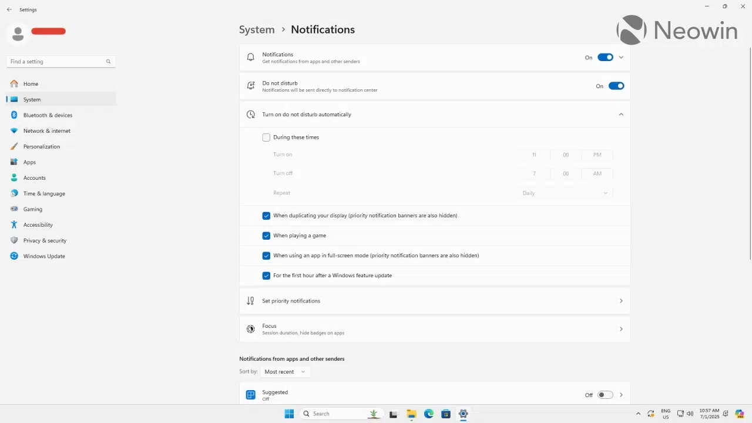The height and width of the screenshot is (423, 752).
Task: Click the Turn off hour field showing 7
Action: [534, 174]
